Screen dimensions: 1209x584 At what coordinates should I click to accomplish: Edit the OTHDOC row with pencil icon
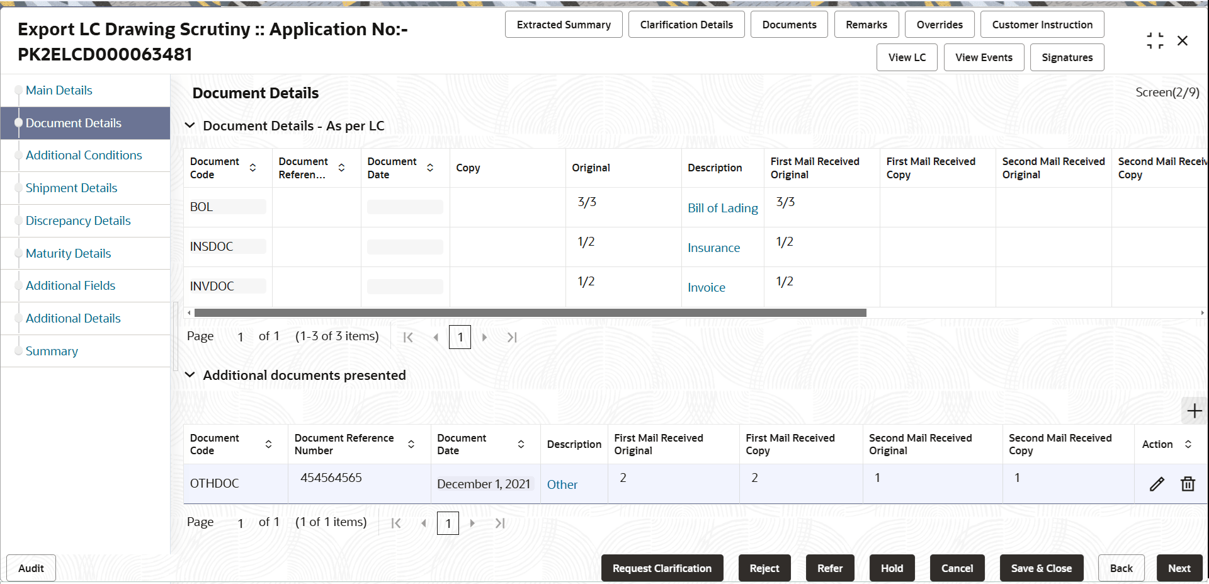(x=1157, y=484)
